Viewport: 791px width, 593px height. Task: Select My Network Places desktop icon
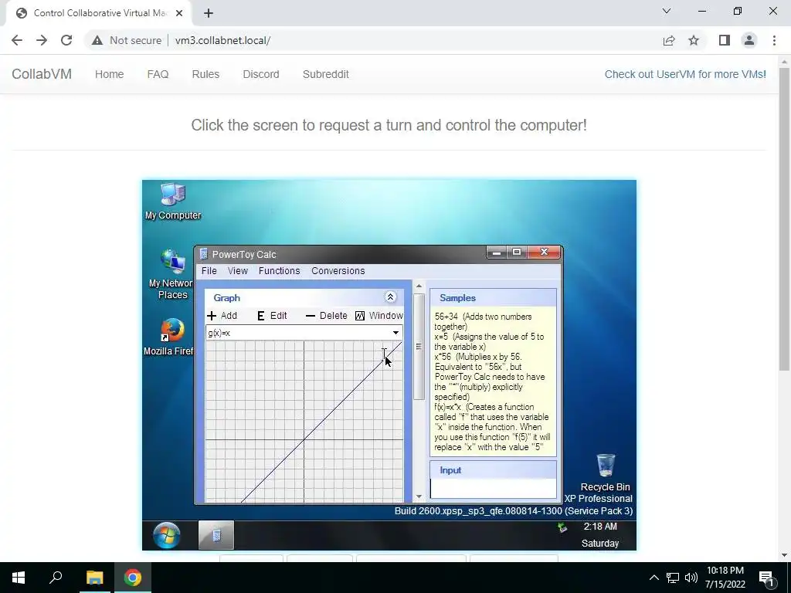(171, 275)
